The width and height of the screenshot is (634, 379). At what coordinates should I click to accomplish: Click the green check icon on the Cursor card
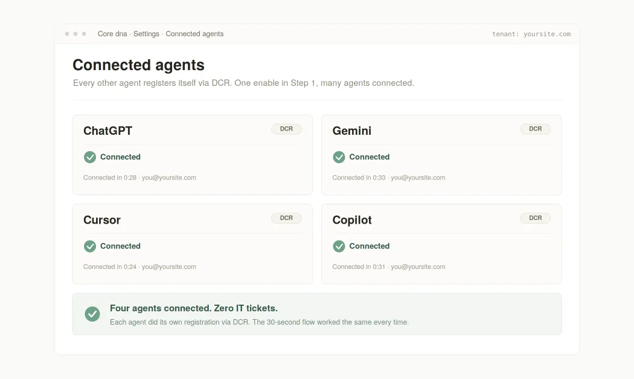(x=90, y=246)
